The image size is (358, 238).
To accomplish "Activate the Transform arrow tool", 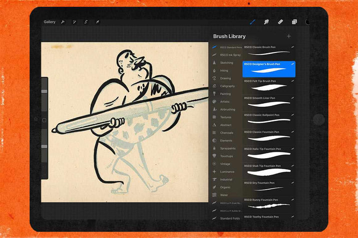I will click(x=97, y=22).
